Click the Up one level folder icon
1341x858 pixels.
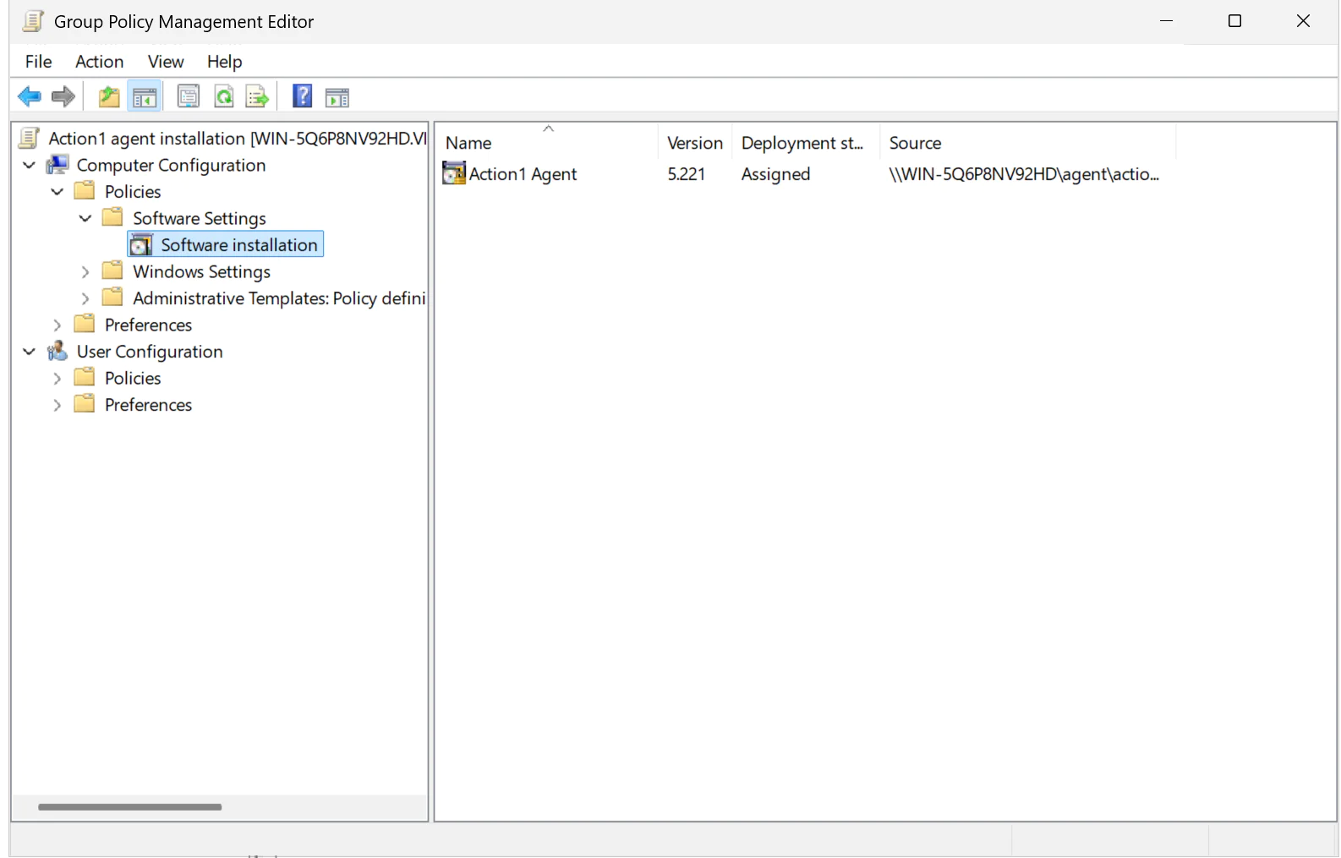coord(109,97)
